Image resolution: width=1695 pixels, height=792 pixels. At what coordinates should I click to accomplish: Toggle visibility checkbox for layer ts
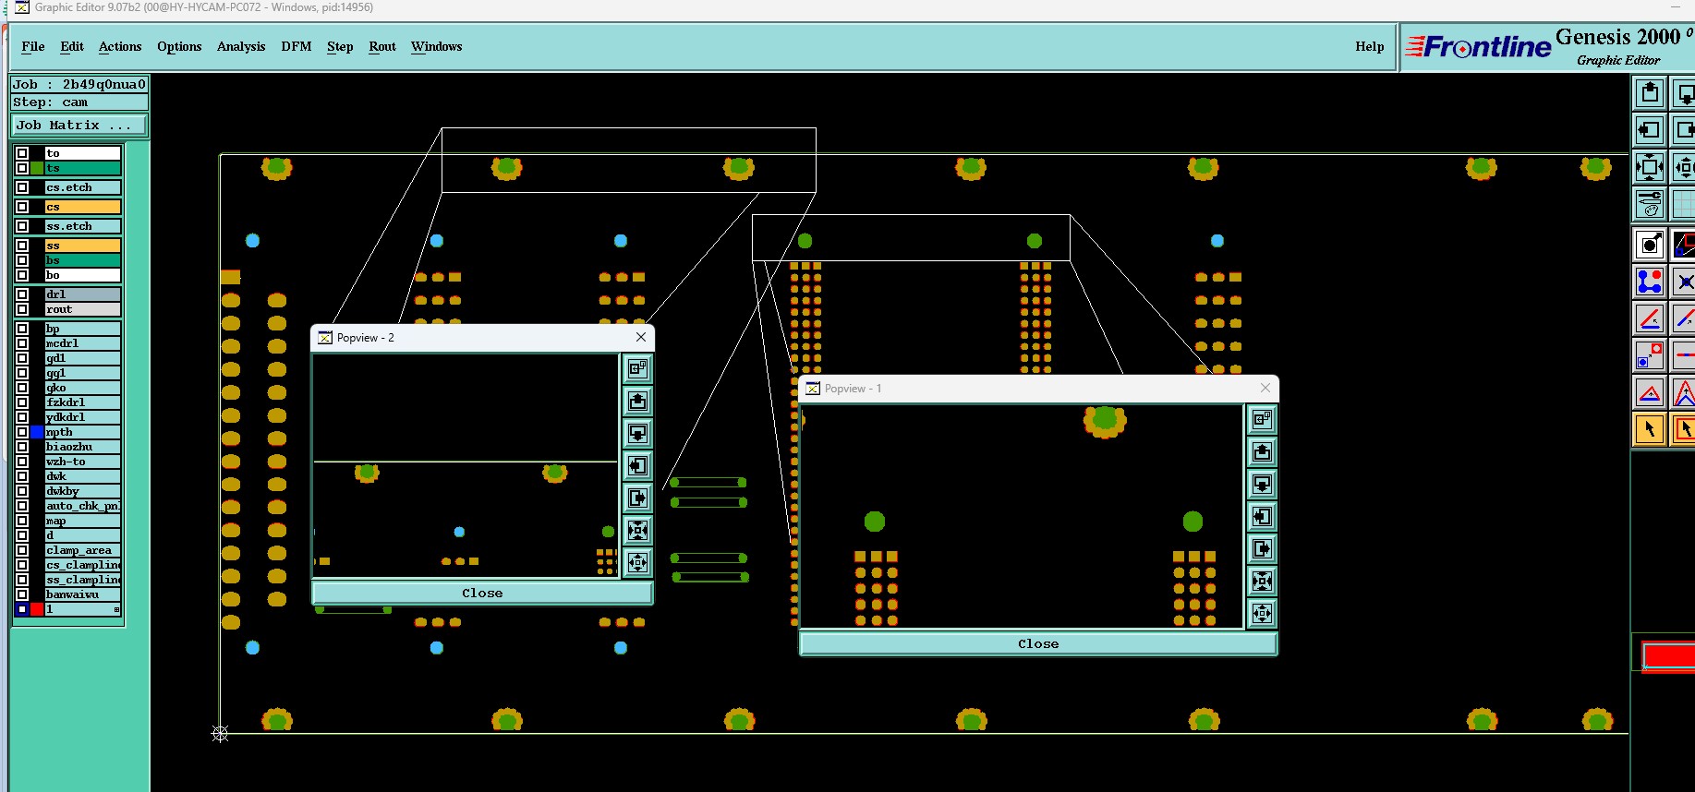pos(22,168)
